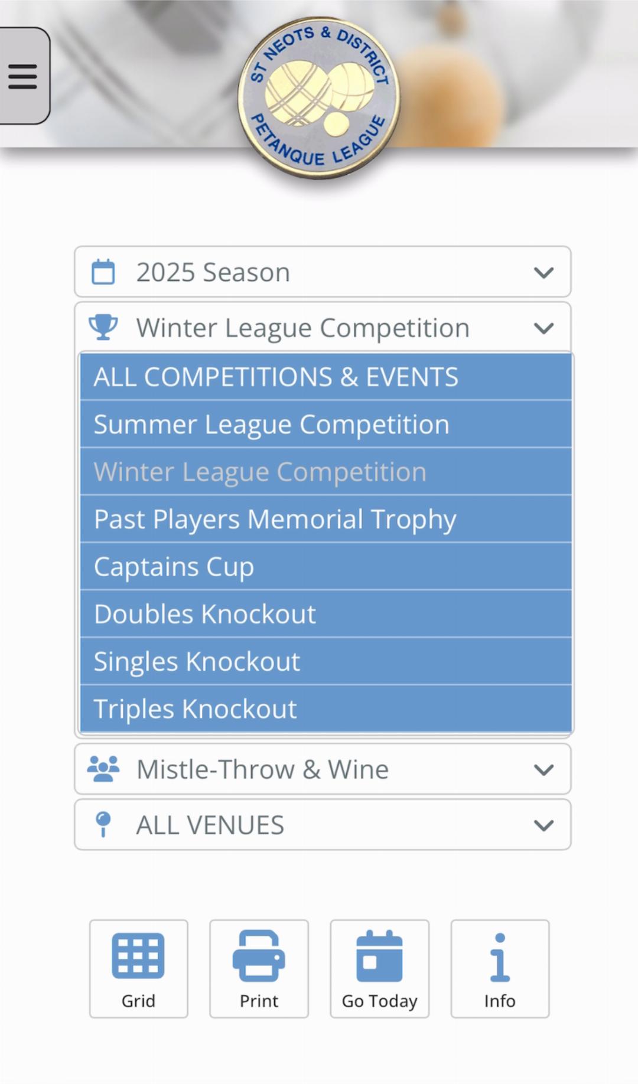Click the St Neots Petanque League logo
Image resolution: width=638 pixels, height=1084 pixels.
click(x=319, y=98)
